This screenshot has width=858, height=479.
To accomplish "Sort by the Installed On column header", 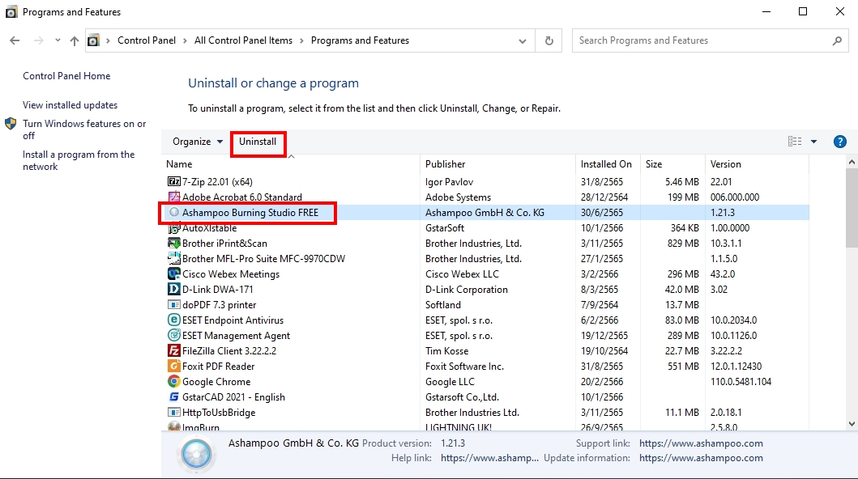I will pos(606,164).
